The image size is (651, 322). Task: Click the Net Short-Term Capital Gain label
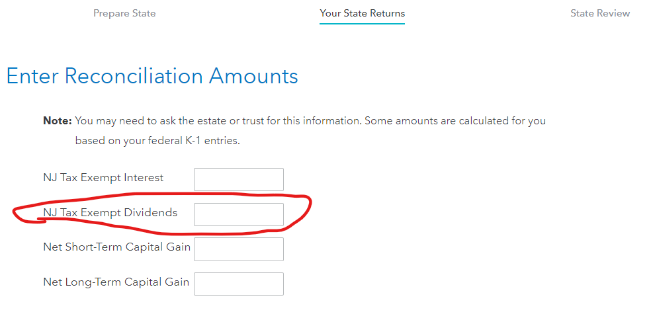116,247
